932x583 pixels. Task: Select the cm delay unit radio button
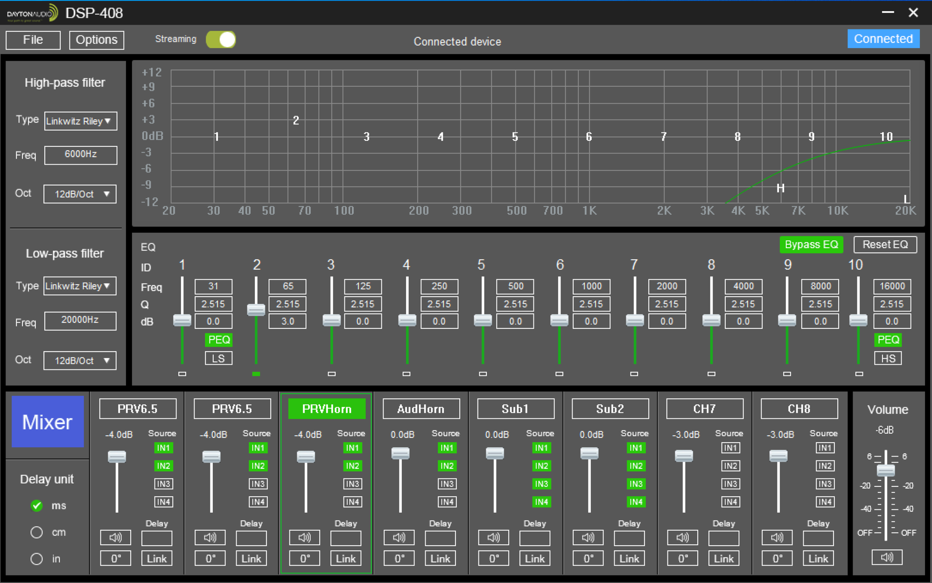click(37, 532)
